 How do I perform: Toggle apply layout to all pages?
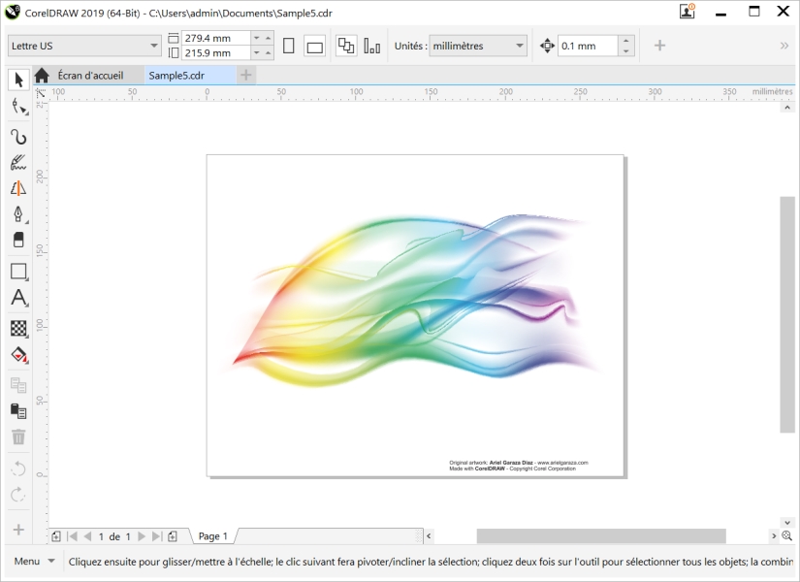(x=346, y=46)
